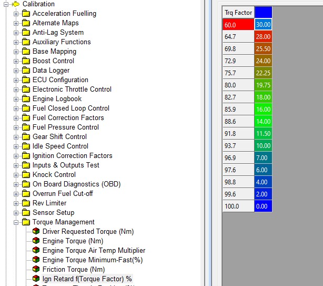Viewport: 323px width, 286px height.
Task: Expand the Acceleration Fuelling folder
Action: coord(16,14)
